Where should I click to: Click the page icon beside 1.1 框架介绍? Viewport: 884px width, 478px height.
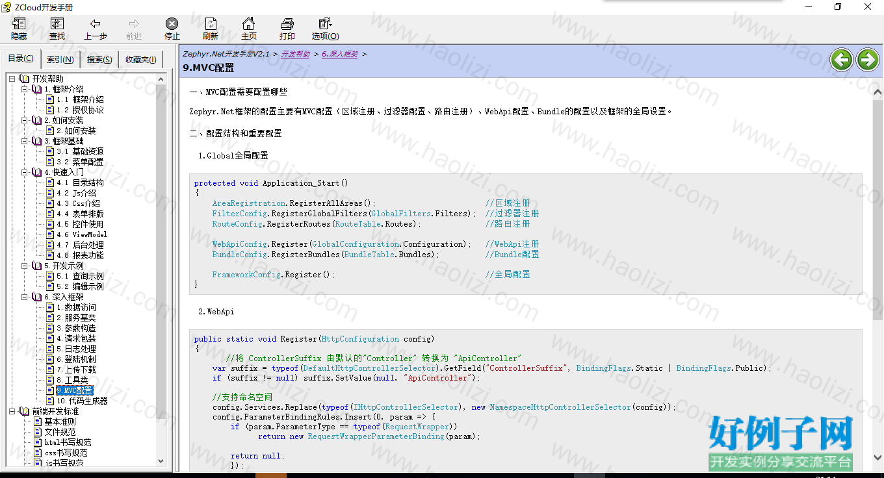click(x=49, y=99)
